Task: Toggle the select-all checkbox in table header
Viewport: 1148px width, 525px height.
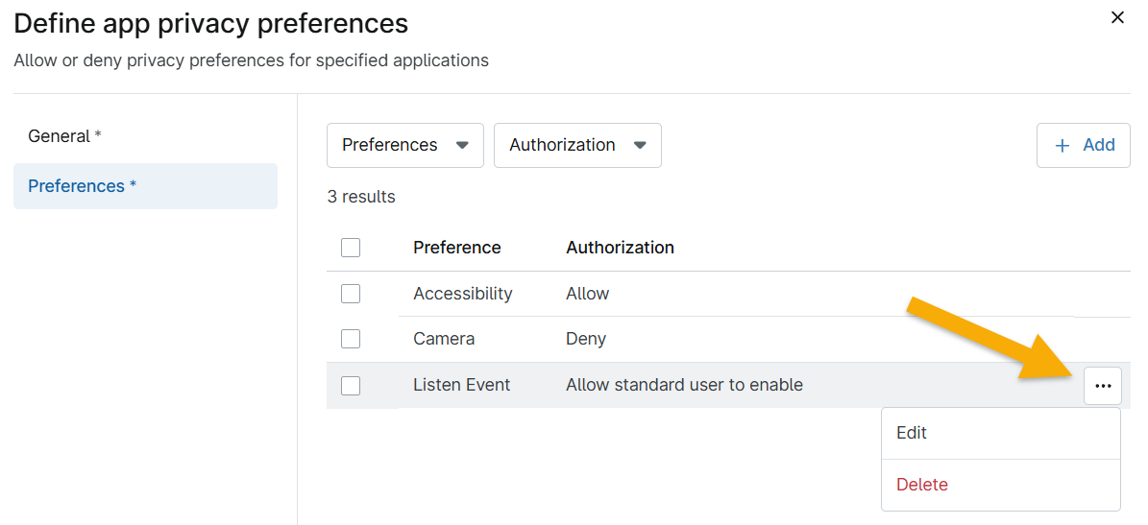Action: (x=351, y=248)
